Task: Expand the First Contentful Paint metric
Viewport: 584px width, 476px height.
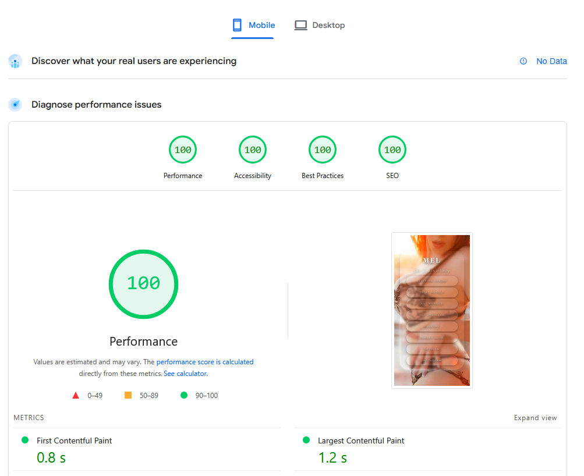Action: (74, 441)
